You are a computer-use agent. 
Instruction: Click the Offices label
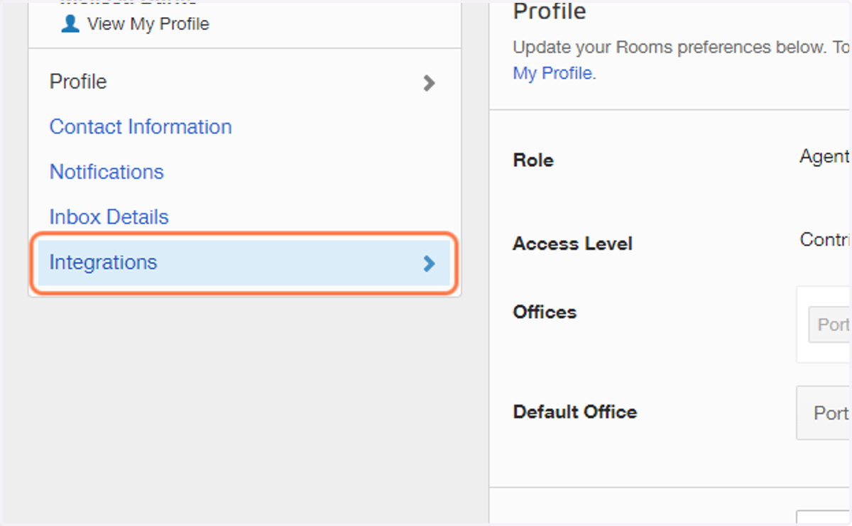545,312
